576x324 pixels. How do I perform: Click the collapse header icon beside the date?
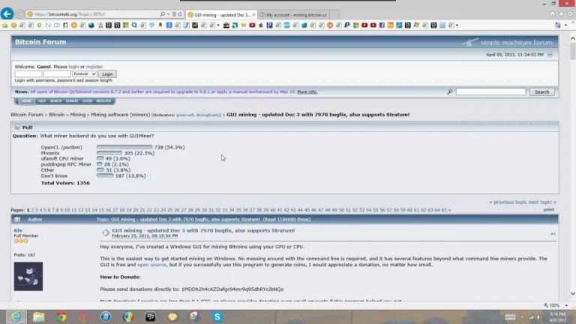550,55
